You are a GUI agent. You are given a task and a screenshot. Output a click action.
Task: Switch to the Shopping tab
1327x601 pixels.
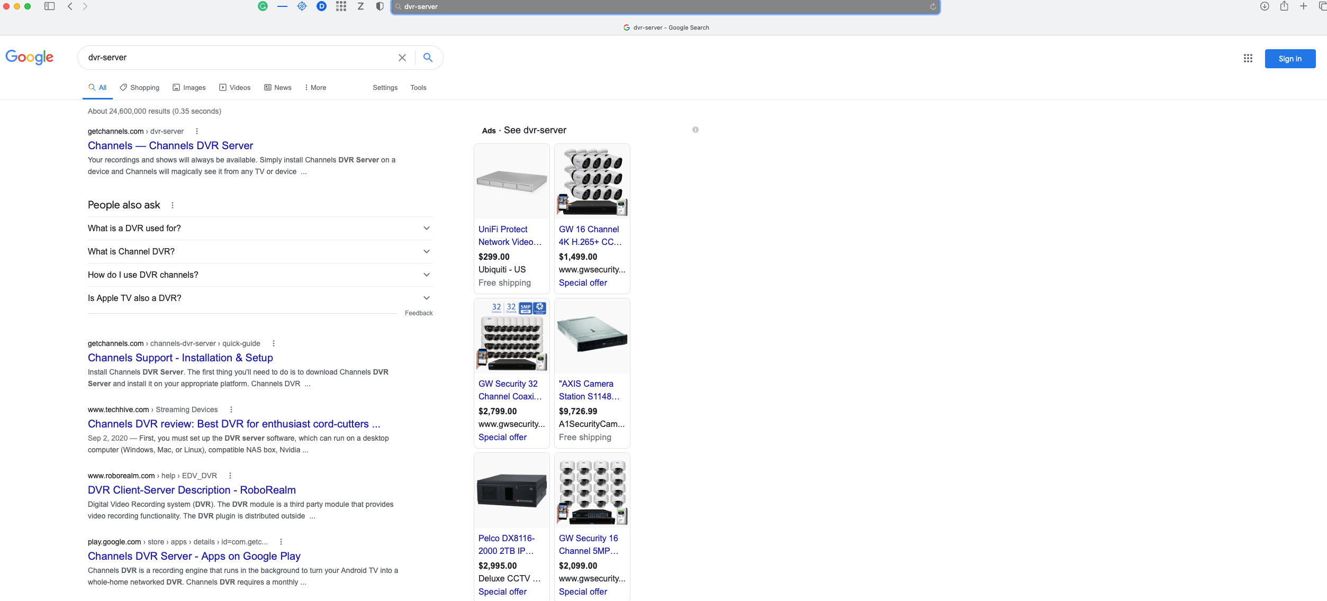coord(140,87)
